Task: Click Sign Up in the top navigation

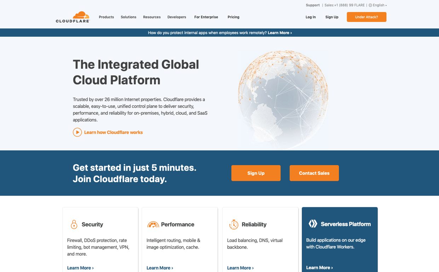Action: [332, 17]
